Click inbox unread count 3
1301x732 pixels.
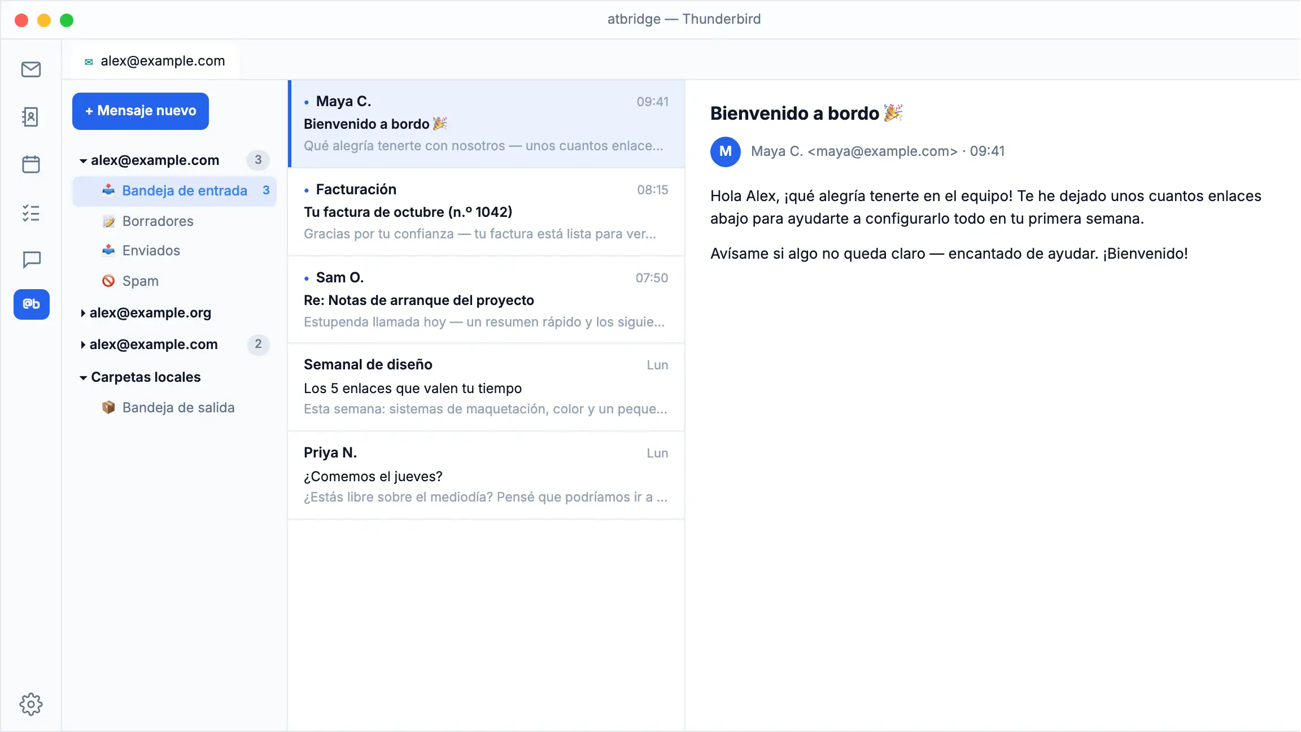tap(266, 190)
